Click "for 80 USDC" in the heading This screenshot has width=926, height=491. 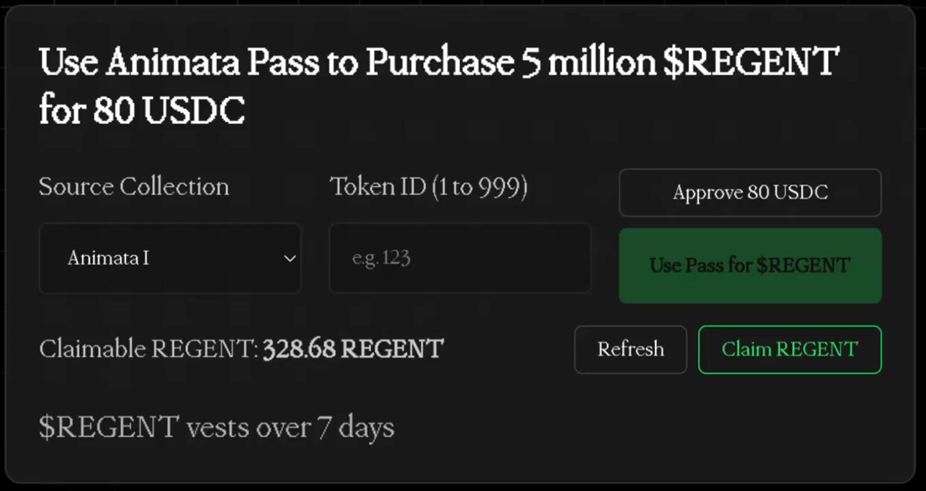pos(142,110)
